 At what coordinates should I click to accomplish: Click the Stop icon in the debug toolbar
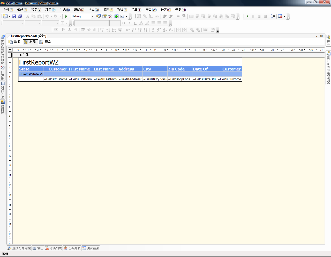point(259,16)
